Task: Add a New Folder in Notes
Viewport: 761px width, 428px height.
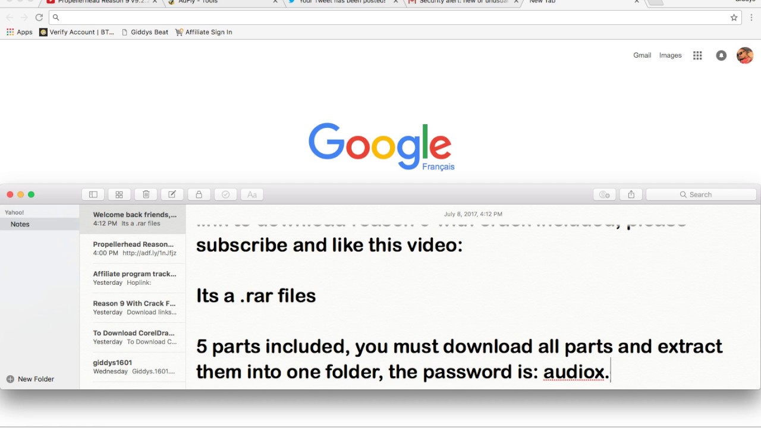Action: pos(30,379)
